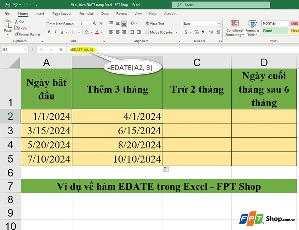Image resolution: width=299 pixels, height=230 pixels.
Task: Open the font size dropdown
Action: 89,24
